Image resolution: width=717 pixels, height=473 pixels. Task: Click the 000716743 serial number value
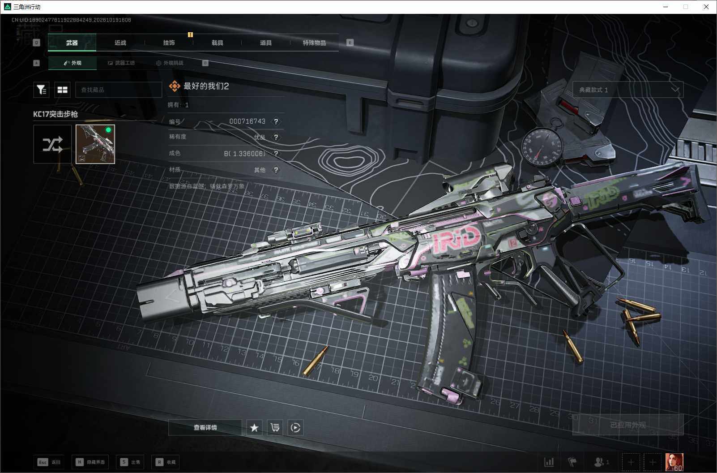(247, 121)
